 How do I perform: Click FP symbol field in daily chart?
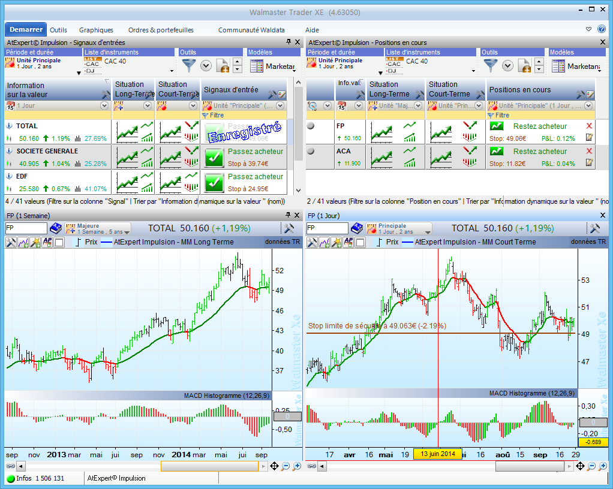(x=327, y=228)
